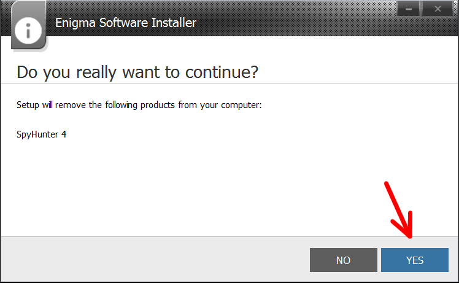Select the 'Do you really want to continue?' heading
The height and width of the screenshot is (283, 459).
[x=137, y=72]
